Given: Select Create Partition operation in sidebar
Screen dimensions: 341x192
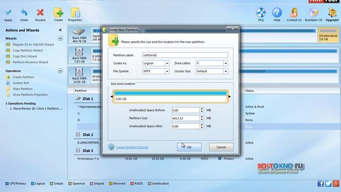Looking at the screenshot, I should [23, 77].
